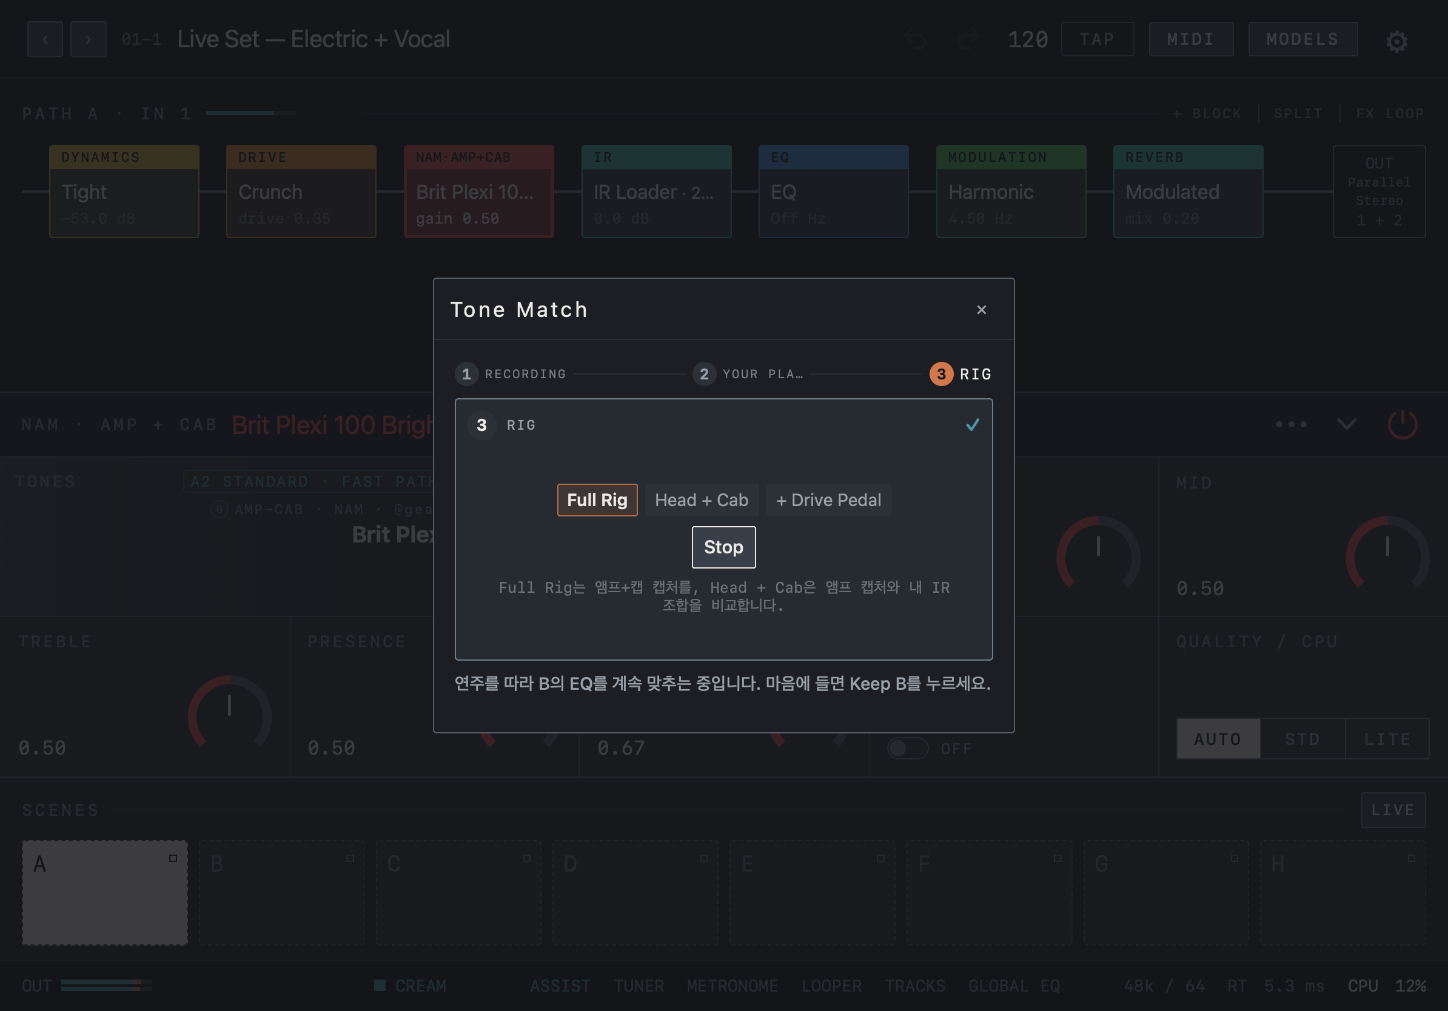This screenshot has width=1448, height=1011.
Task: Select the IR Loader block
Action: 657,192
